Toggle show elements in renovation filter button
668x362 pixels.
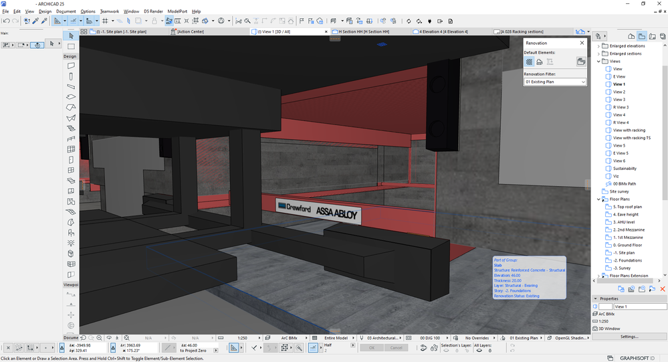(x=581, y=62)
